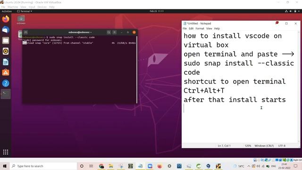Viewport: 302px width, 170px height.
Task: Open the Settings gear on the taskbar
Action: 169,166
